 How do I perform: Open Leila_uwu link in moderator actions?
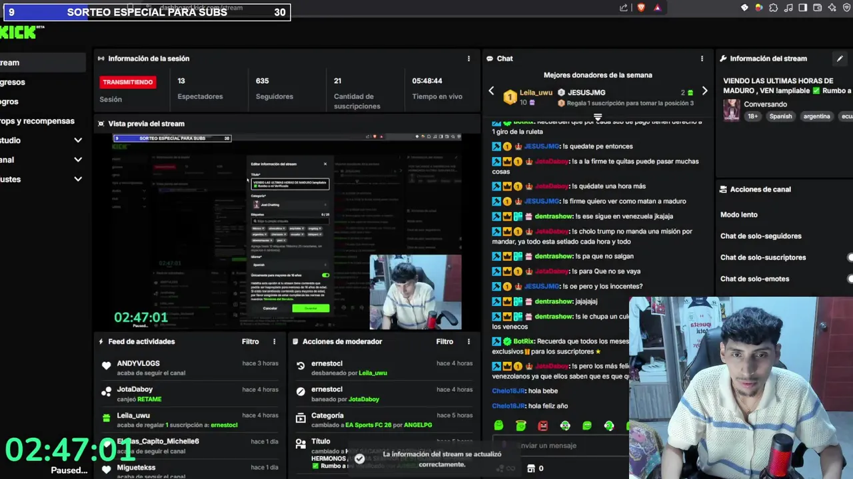(x=373, y=373)
